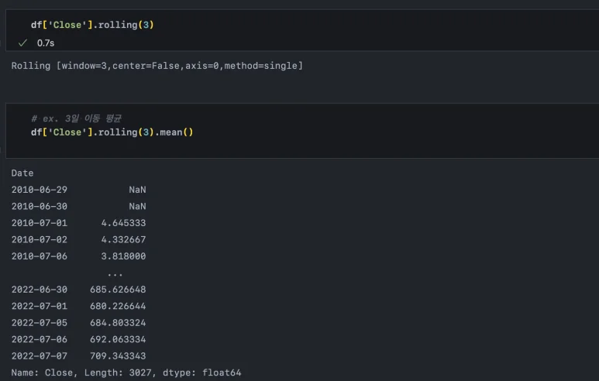
Task: Click the Date index header in output
Action: [x=22, y=173]
